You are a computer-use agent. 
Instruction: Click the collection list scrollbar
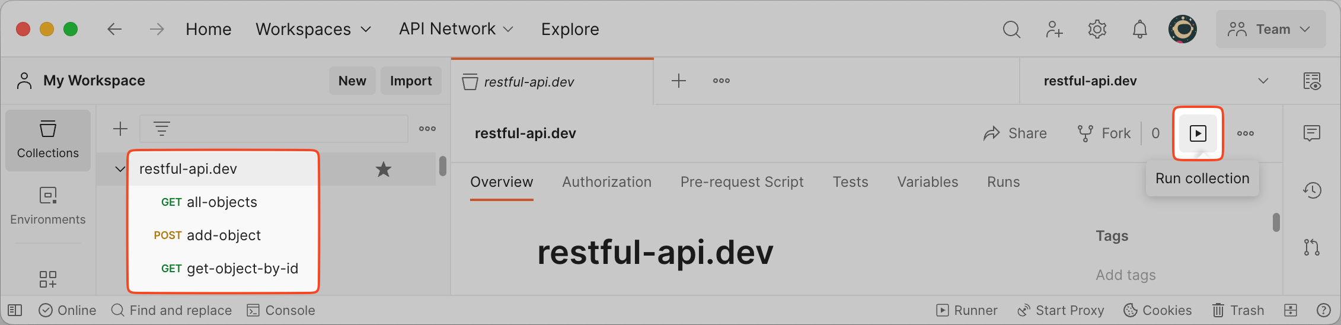pos(443,166)
